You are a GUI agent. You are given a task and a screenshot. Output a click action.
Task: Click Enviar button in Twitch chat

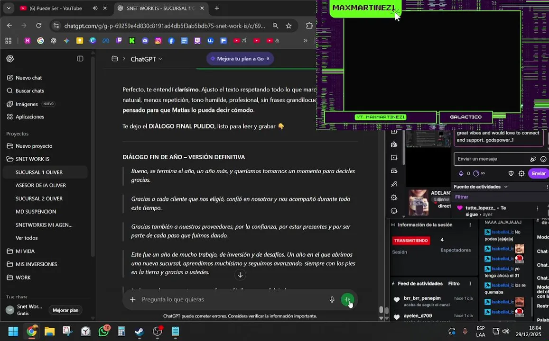(539, 173)
